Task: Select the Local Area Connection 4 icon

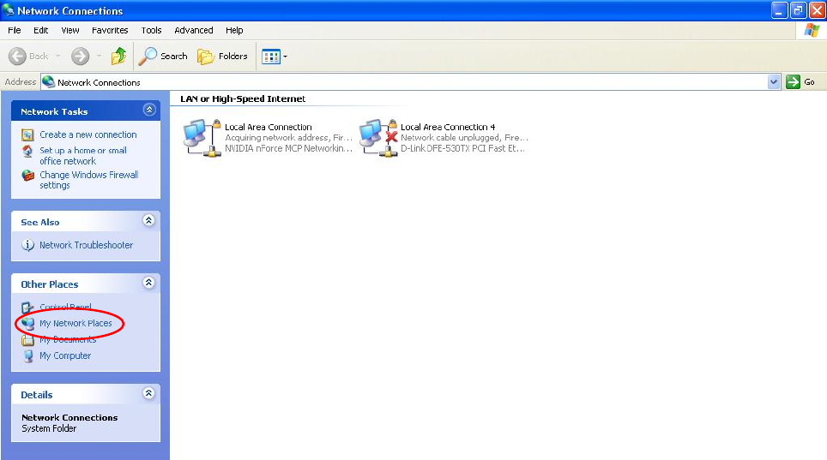Action: pos(378,138)
